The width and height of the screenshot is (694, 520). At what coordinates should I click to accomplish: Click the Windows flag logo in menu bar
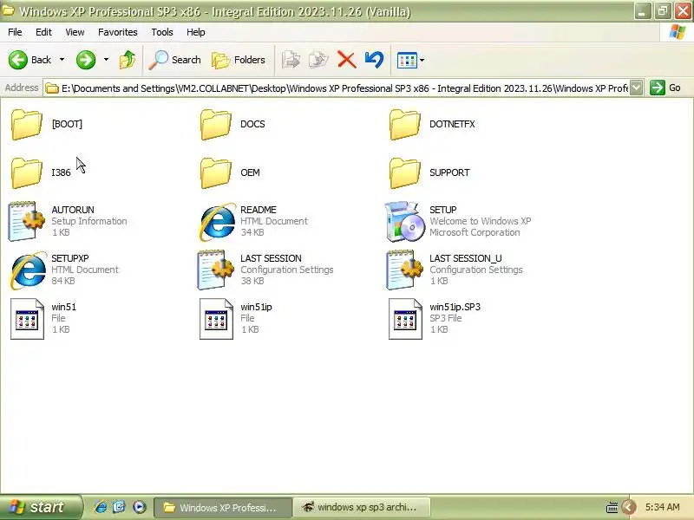pyautogui.click(x=678, y=32)
